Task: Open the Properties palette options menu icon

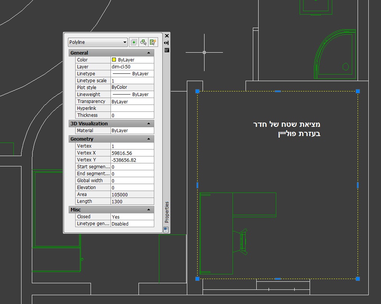Action: pos(167,50)
